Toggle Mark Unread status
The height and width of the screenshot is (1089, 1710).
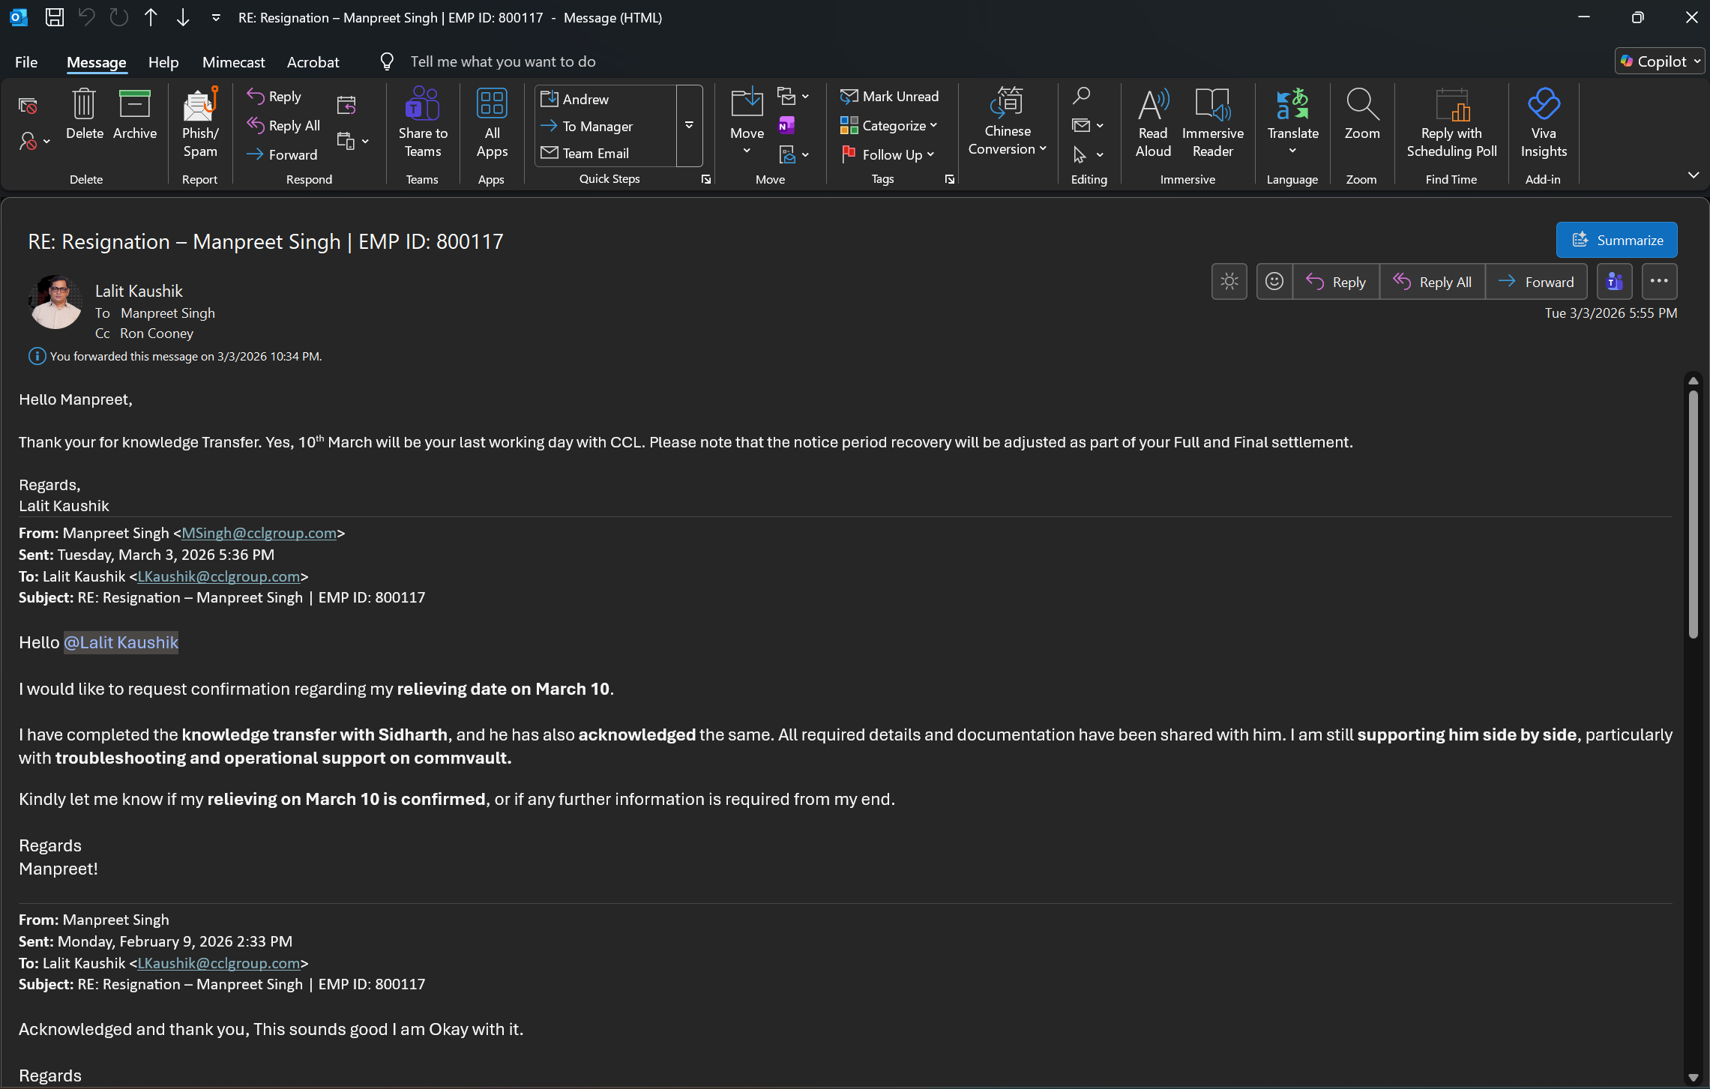pos(890,97)
